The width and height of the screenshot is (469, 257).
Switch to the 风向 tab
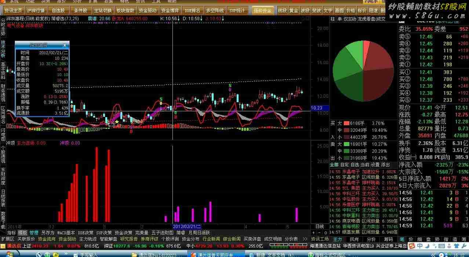click(354, 239)
